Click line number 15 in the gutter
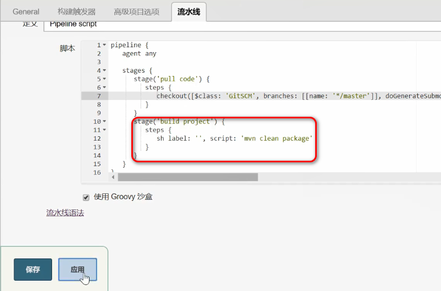 click(x=97, y=164)
